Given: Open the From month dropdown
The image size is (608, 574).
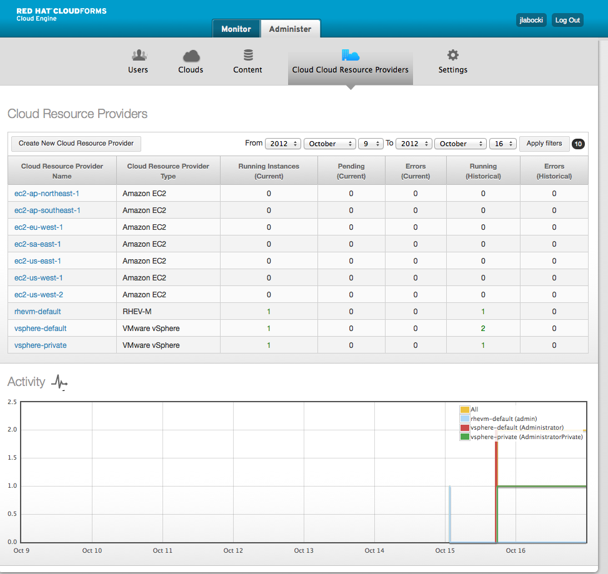Looking at the screenshot, I should click(x=330, y=144).
